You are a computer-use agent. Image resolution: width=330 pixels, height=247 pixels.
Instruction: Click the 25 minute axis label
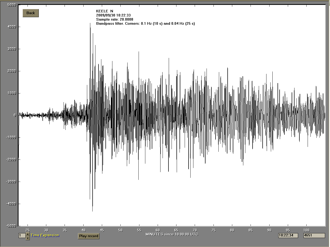pyautogui.click(x=28, y=230)
